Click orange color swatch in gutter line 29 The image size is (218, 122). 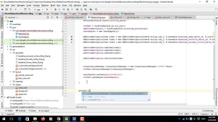tap(72, 42)
